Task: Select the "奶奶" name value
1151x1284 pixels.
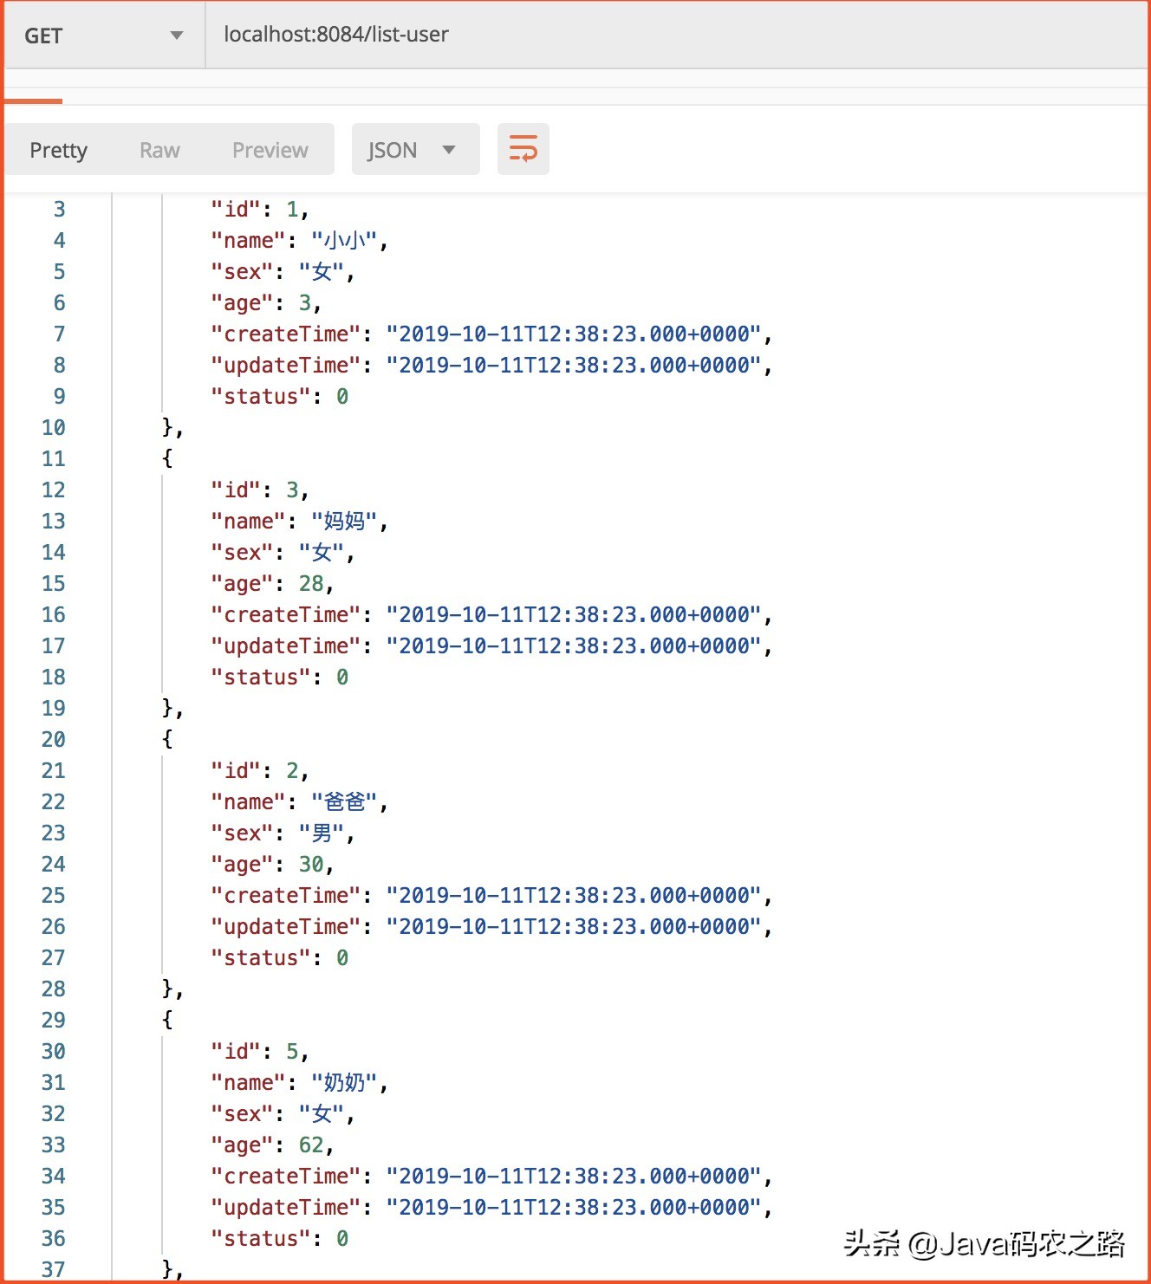Action: 343,1083
